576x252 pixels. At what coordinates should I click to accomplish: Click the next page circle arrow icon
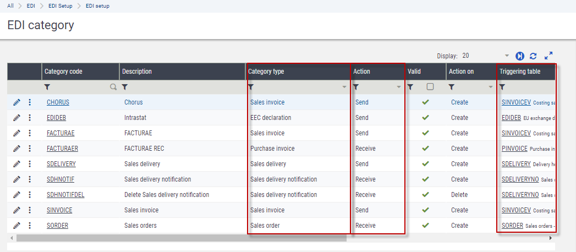(x=520, y=56)
